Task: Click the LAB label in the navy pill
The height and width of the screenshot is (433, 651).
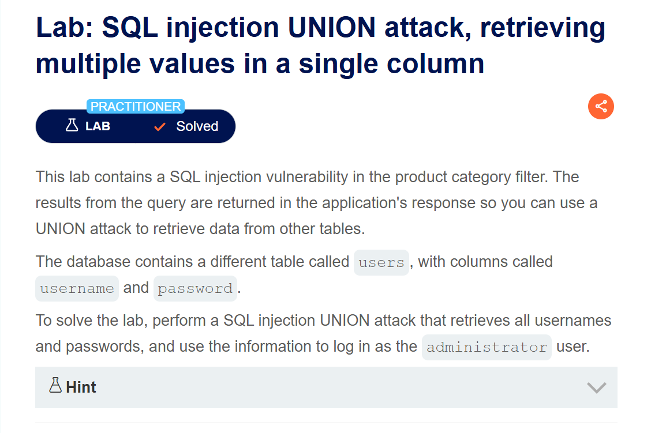Action: tap(98, 126)
